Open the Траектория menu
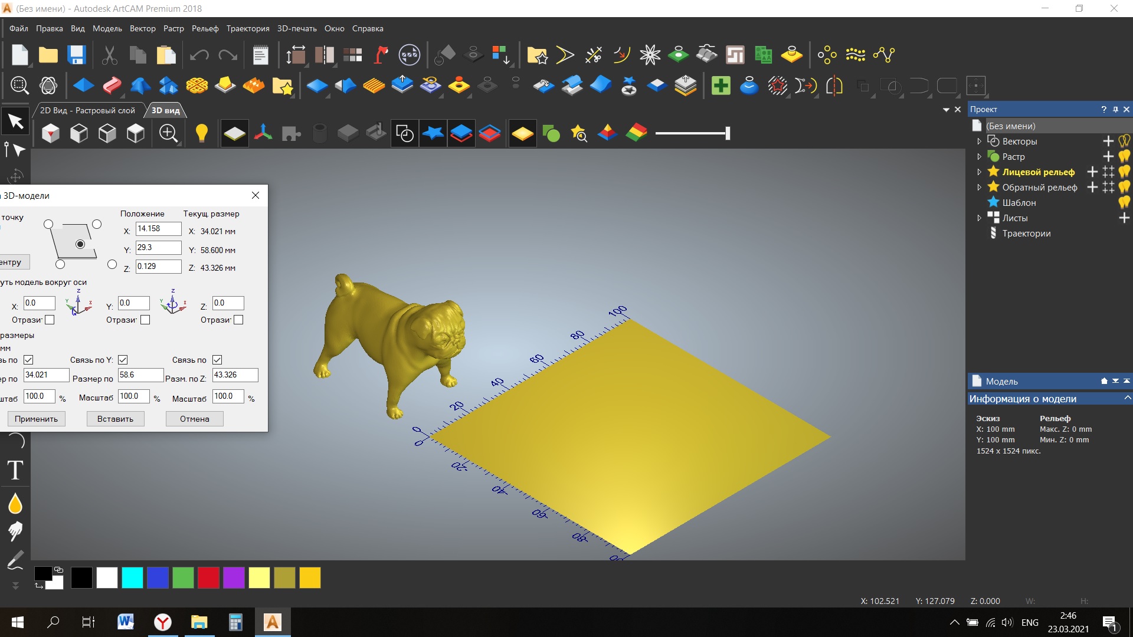This screenshot has height=637, width=1133. click(x=247, y=28)
